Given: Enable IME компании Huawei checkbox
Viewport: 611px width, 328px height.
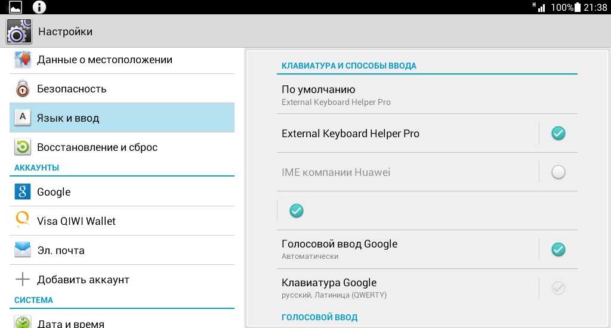Looking at the screenshot, I should (558, 172).
